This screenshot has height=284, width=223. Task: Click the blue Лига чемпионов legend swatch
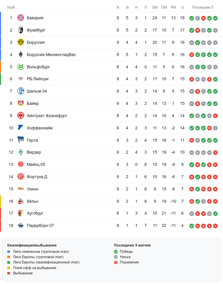(x=9, y=252)
